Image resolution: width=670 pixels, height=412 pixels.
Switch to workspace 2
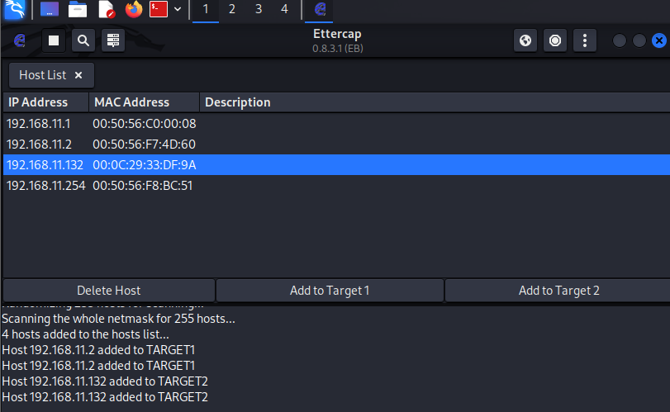click(x=232, y=9)
